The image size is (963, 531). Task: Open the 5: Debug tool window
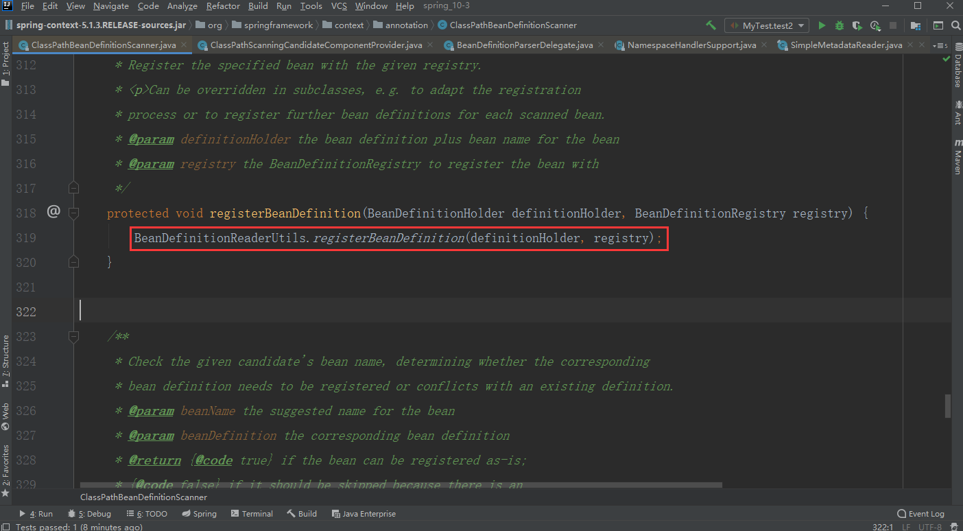[90, 513]
